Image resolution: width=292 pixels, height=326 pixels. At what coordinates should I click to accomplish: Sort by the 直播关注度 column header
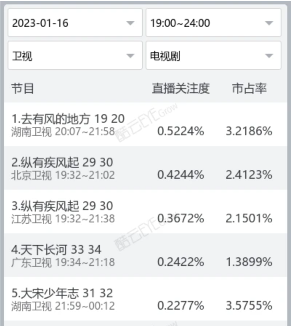(181, 89)
